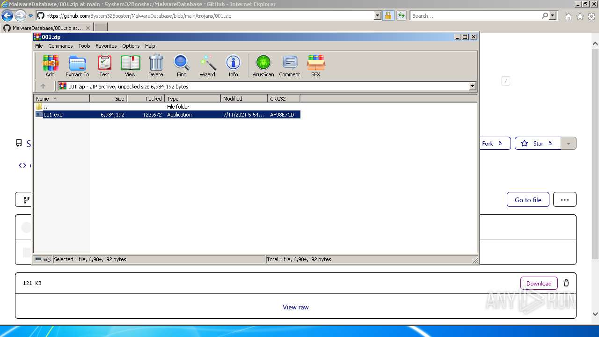The image size is (599, 337).
Task: Sort by the Packed column header
Action: [x=146, y=99]
